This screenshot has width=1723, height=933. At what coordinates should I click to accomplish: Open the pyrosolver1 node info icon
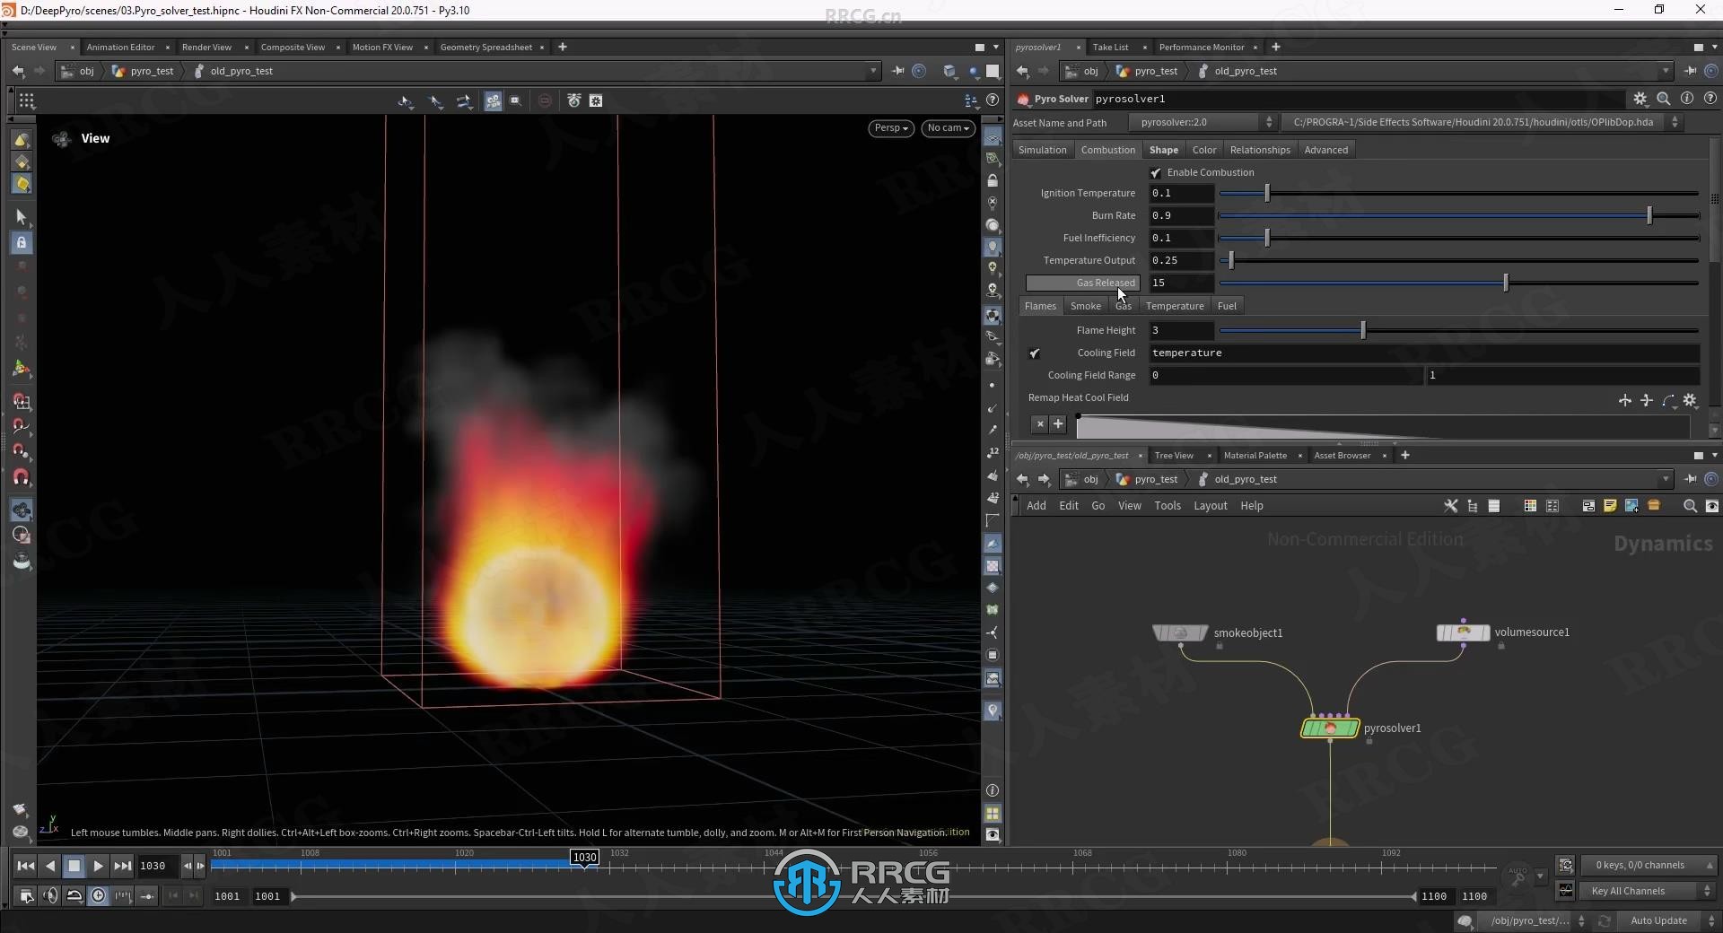[x=1687, y=99]
